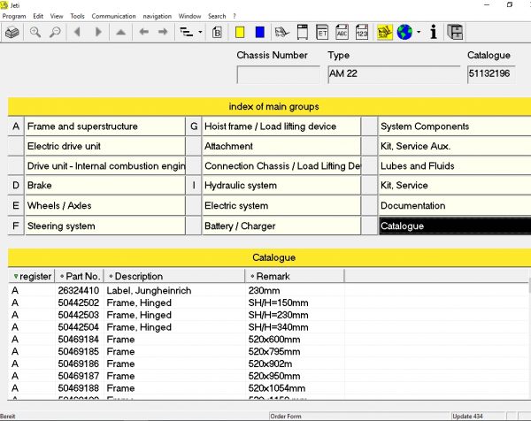Select the highlighted Catalogue group

coord(455,226)
